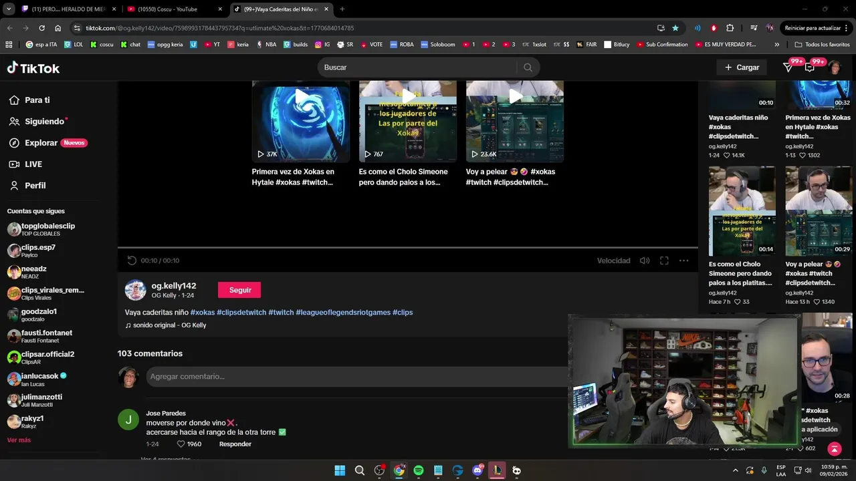The image size is (856, 481).
Task: Open the Soloboom bookmark
Action: pos(437,45)
